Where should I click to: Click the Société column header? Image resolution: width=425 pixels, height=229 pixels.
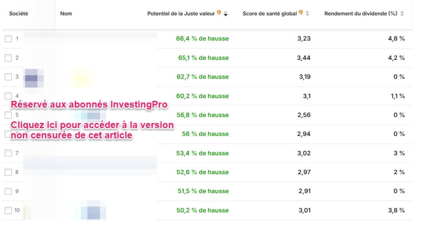pyautogui.click(x=18, y=14)
